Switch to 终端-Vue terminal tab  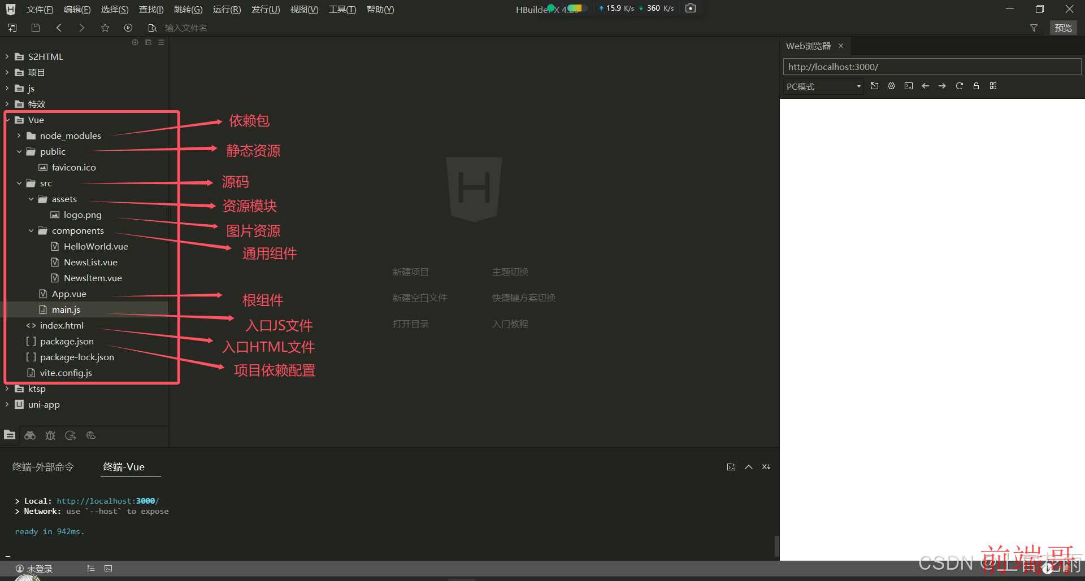[x=124, y=467]
